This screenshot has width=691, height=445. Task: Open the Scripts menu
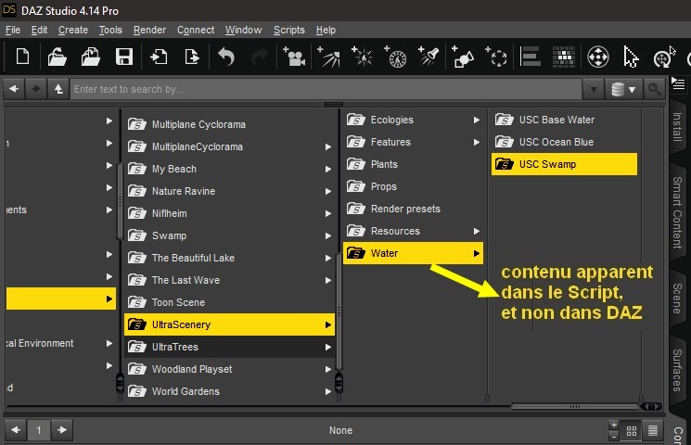point(289,30)
